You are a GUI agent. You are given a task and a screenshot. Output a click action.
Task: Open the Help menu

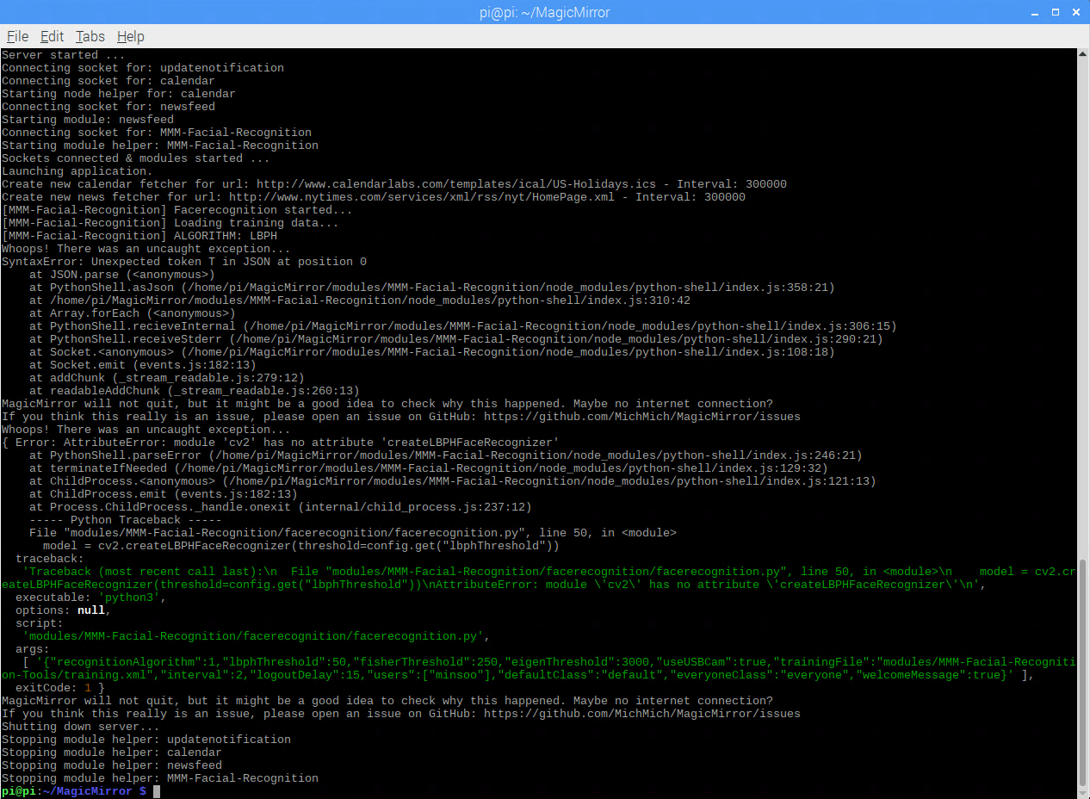tap(130, 36)
